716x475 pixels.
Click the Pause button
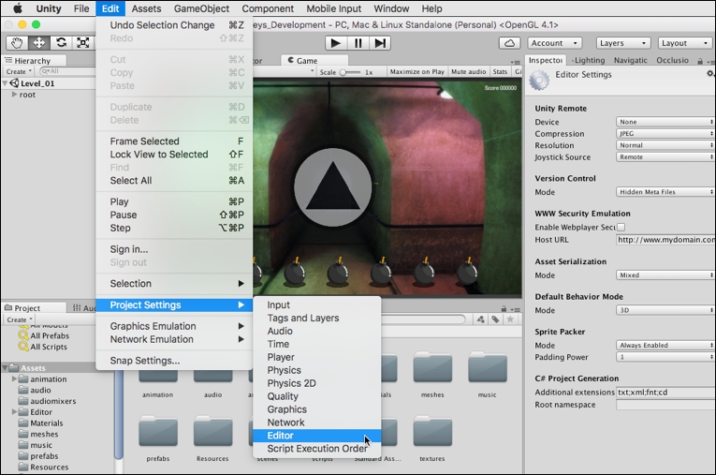(358, 43)
